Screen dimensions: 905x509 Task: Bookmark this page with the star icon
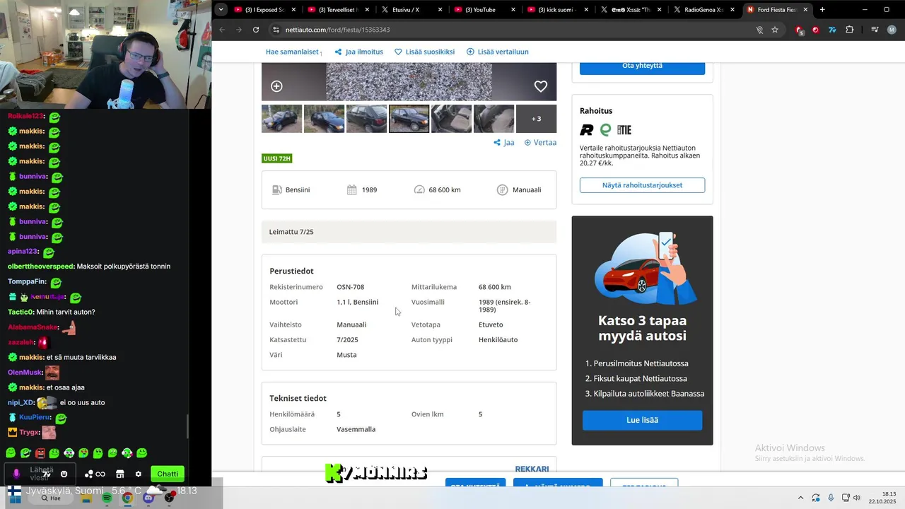click(775, 30)
